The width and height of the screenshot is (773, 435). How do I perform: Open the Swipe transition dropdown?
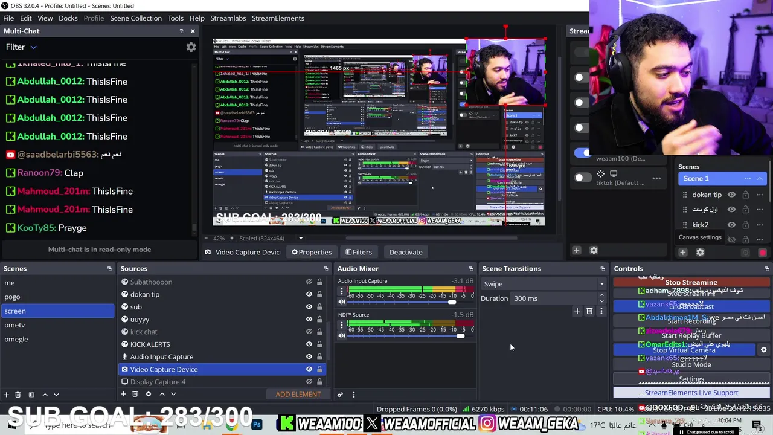(543, 284)
